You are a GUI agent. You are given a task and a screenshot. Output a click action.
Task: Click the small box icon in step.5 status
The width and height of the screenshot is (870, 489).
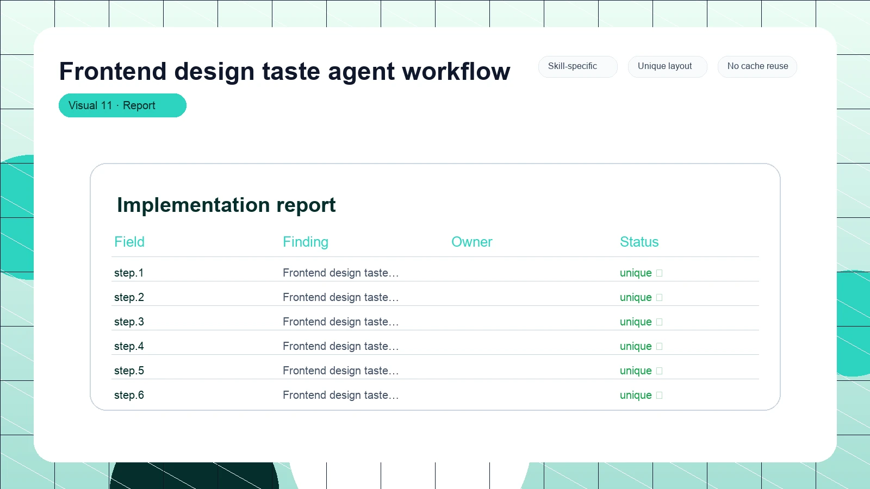point(660,371)
